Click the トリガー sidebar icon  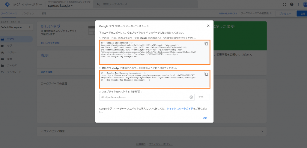tap(2, 52)
